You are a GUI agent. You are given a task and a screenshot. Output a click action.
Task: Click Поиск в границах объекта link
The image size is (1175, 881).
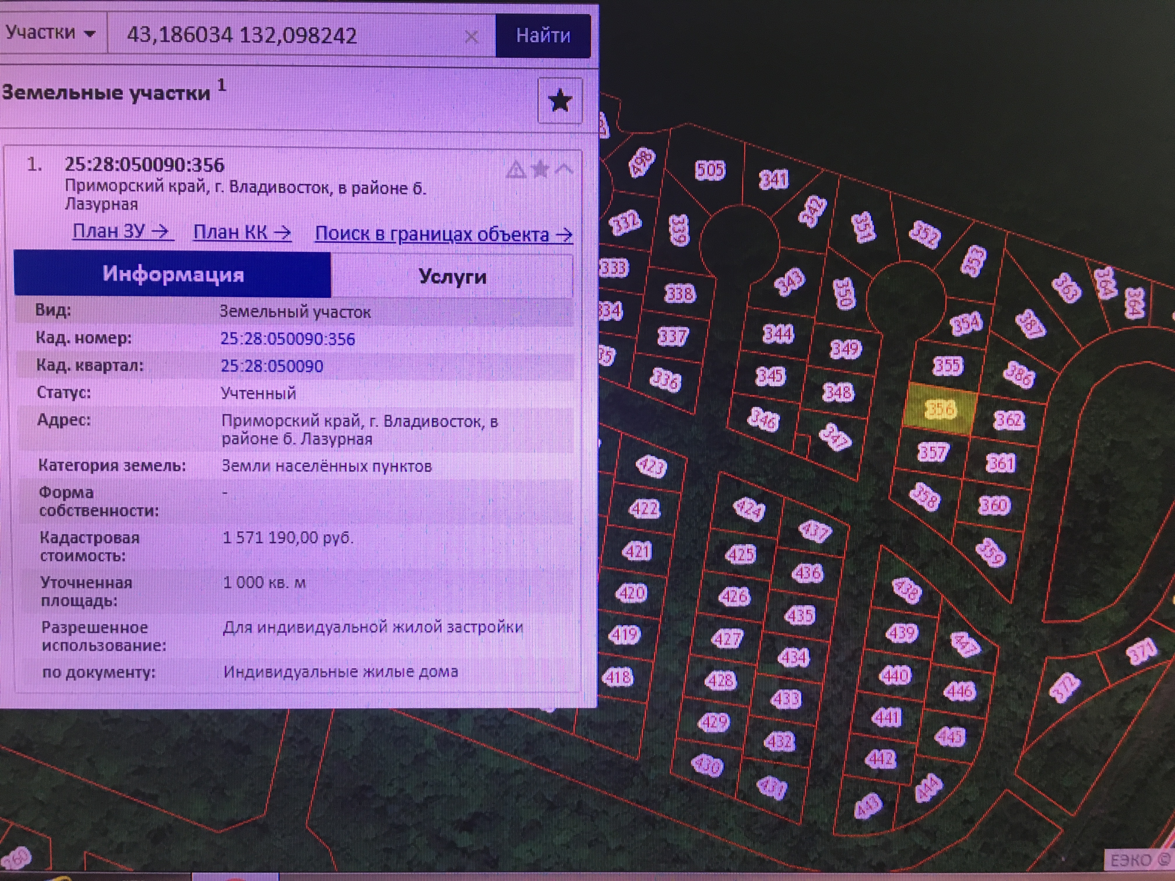pyautogui.click(x=444, y=234)
